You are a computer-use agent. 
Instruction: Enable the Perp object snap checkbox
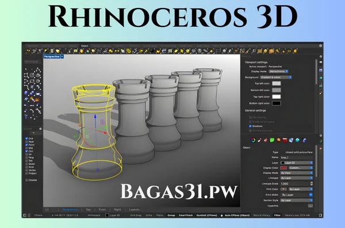pyautogui.click(x=26, y=157)
